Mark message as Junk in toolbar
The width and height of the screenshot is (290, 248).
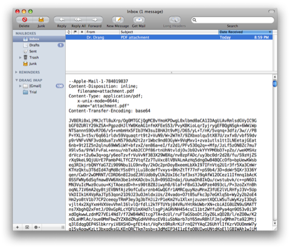(x=41, y=19)
